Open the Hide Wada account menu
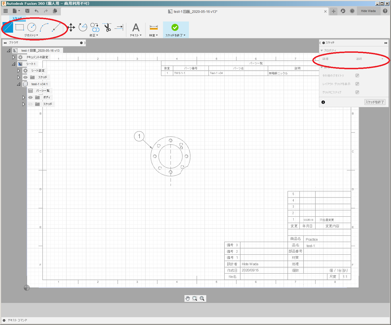 point(368,11)
